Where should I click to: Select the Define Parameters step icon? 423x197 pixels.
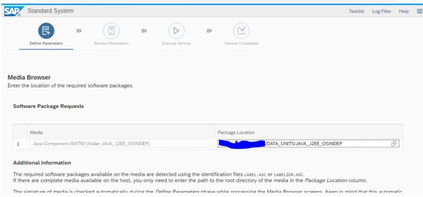click(46, 31)
